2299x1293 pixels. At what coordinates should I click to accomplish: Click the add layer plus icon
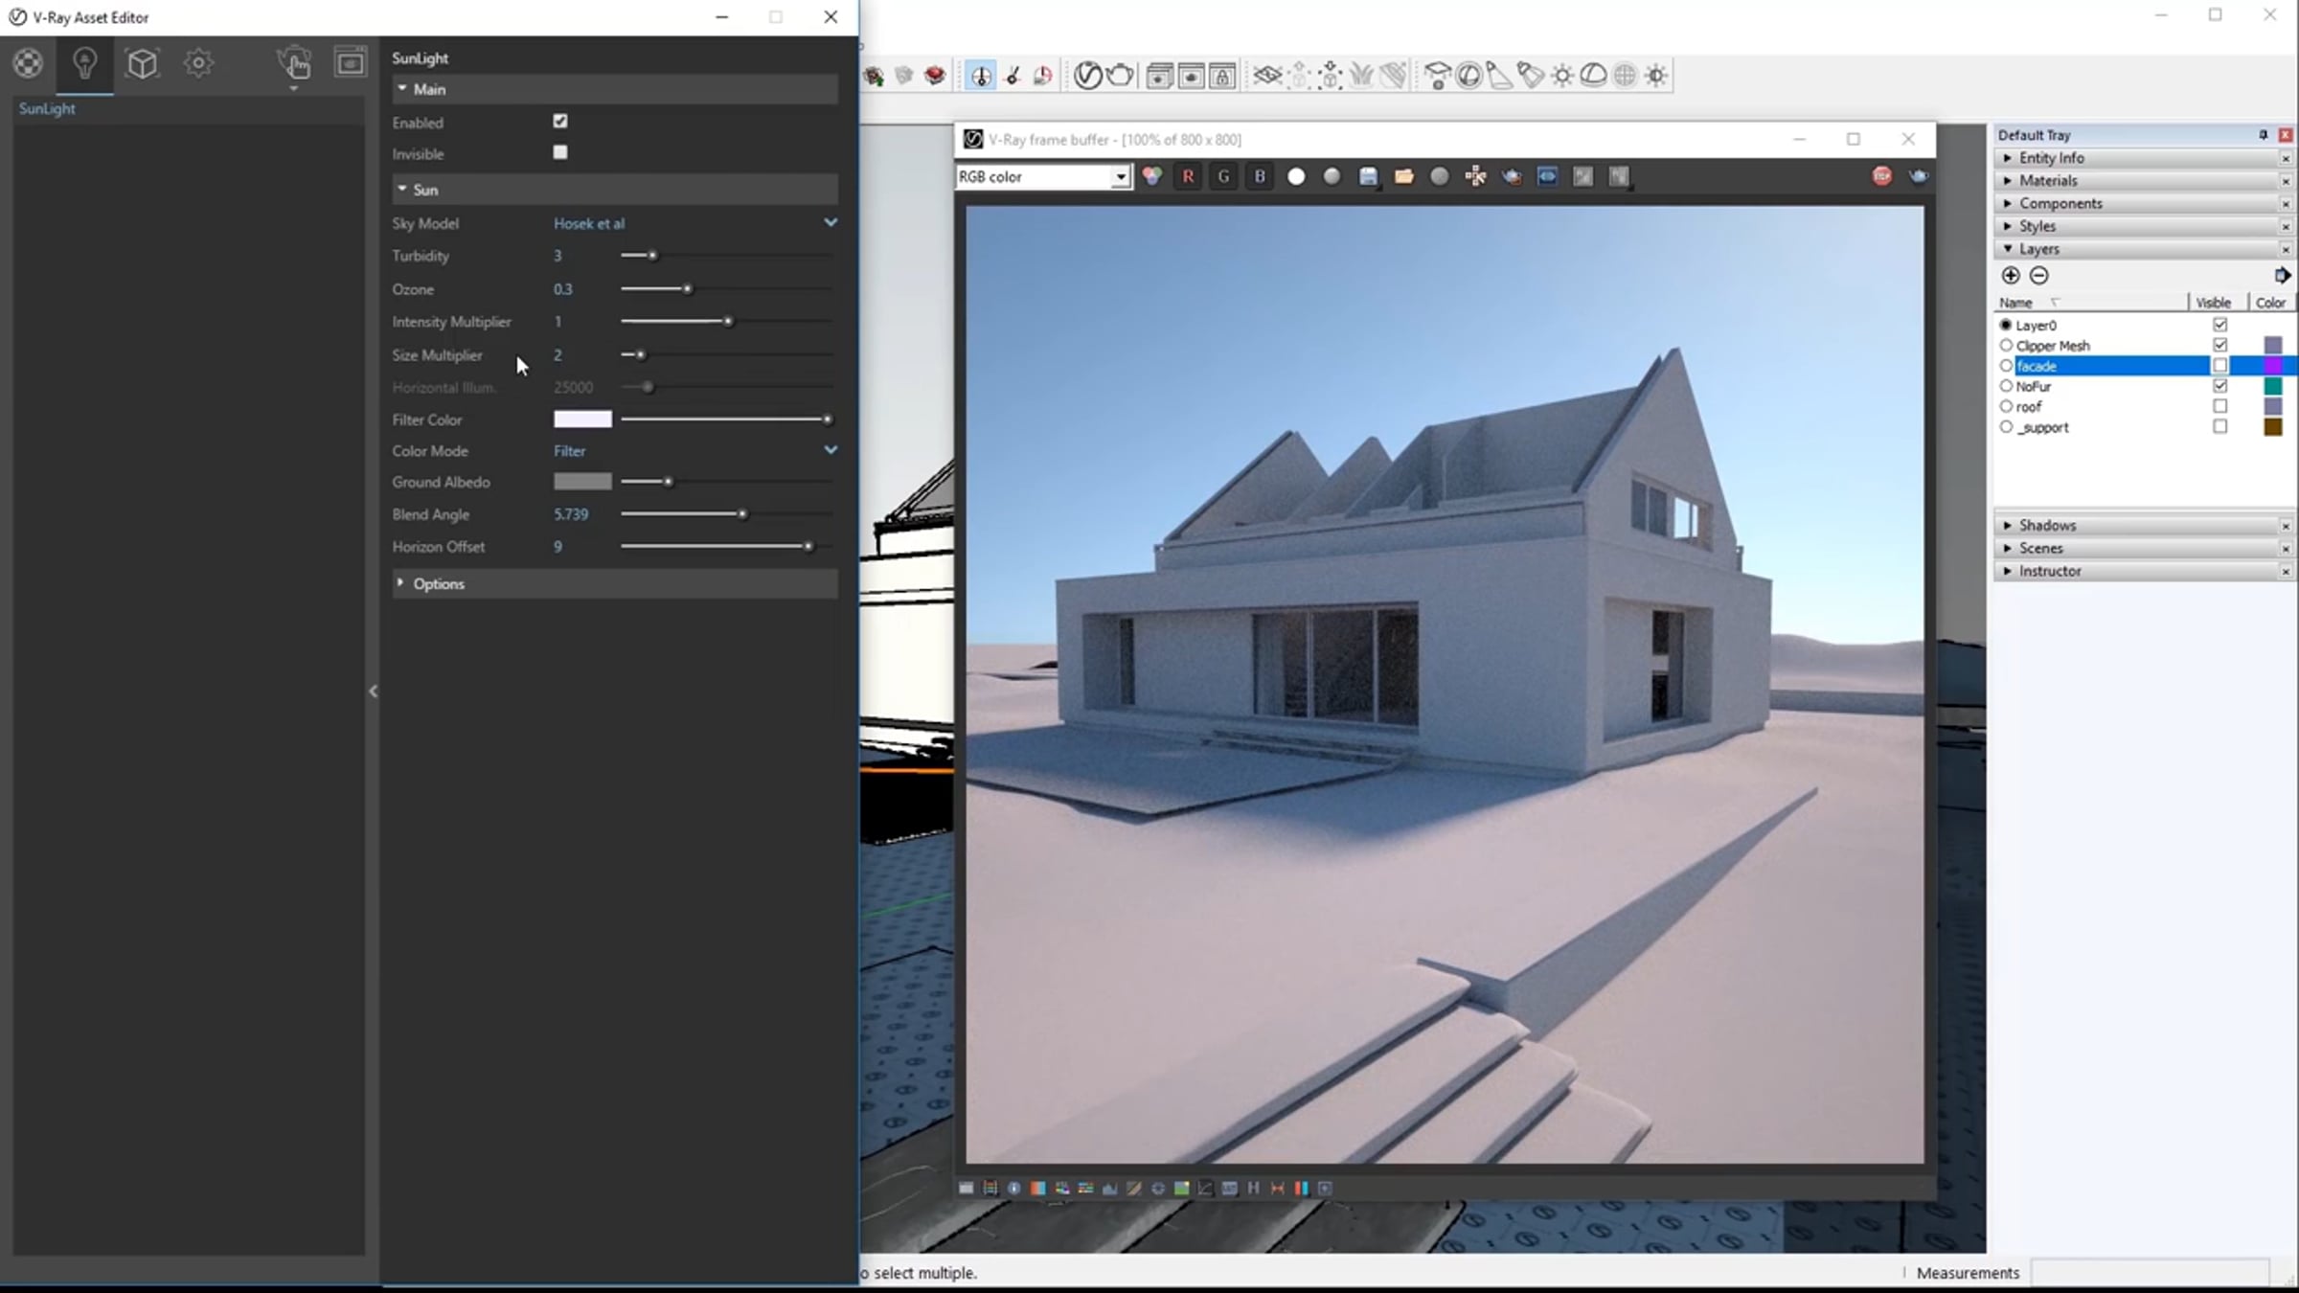click(x=2011, y=276)
